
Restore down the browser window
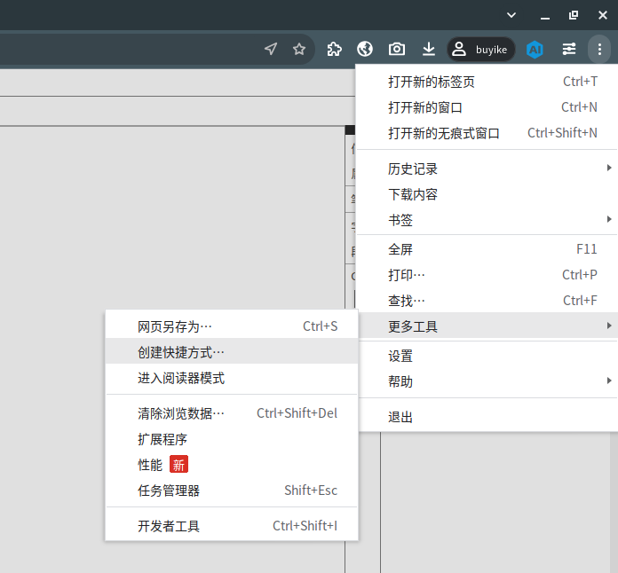pyautogui.click(x=574, y=15)
